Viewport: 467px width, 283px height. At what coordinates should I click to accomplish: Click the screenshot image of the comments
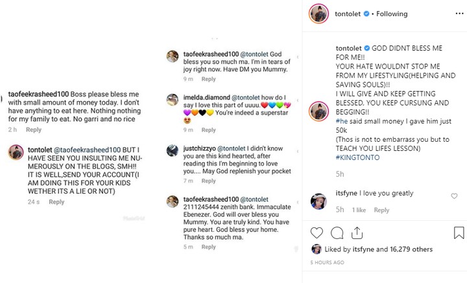[x=151, y=141]
